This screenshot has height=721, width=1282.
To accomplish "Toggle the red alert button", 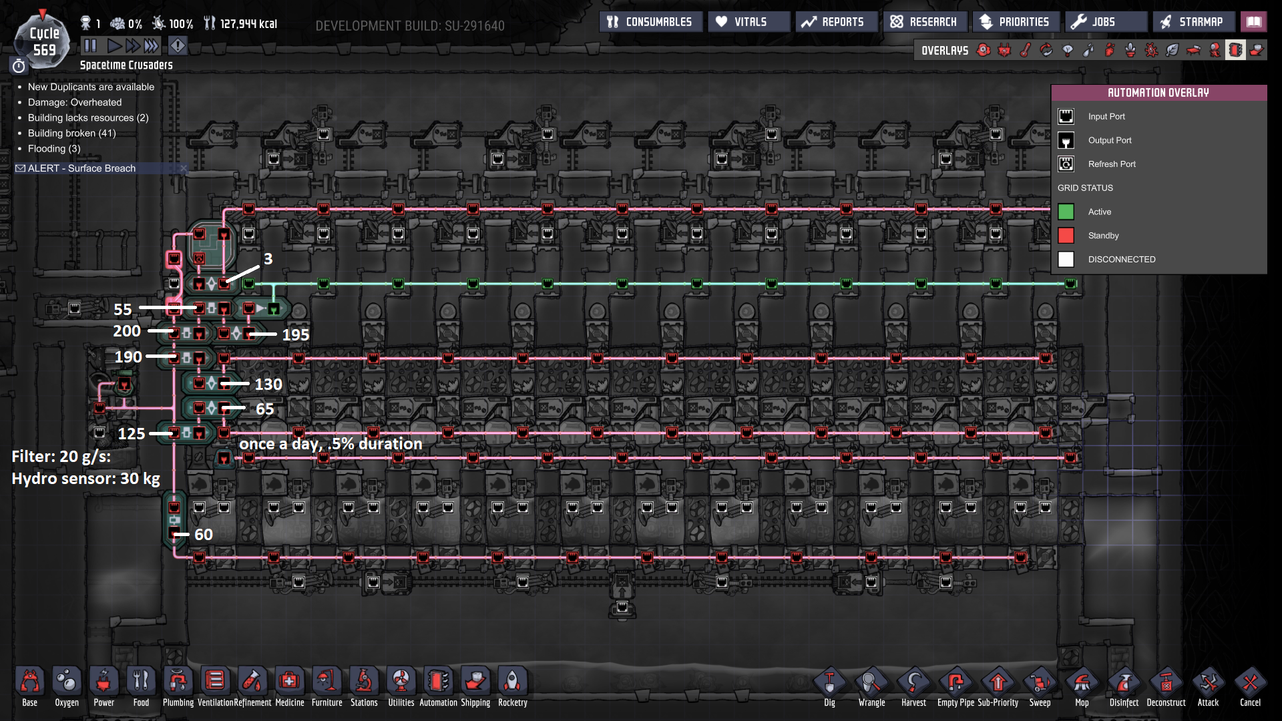I will click(178, 45).
